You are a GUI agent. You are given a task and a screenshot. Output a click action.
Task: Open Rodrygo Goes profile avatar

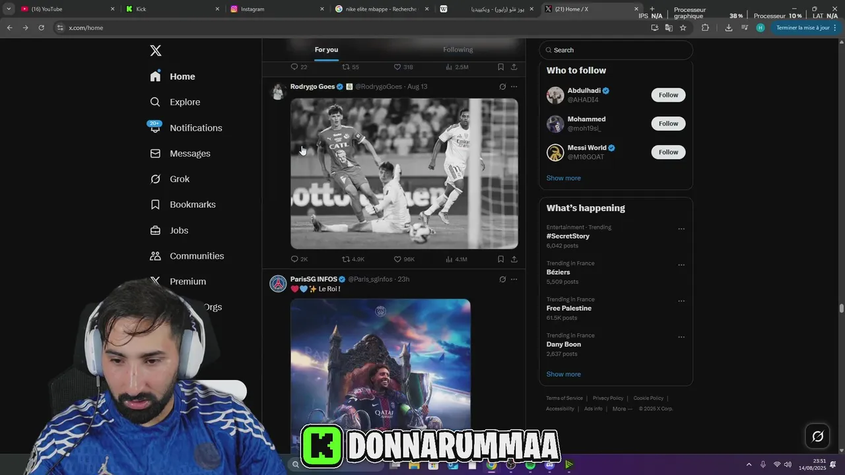coord(278,90)
